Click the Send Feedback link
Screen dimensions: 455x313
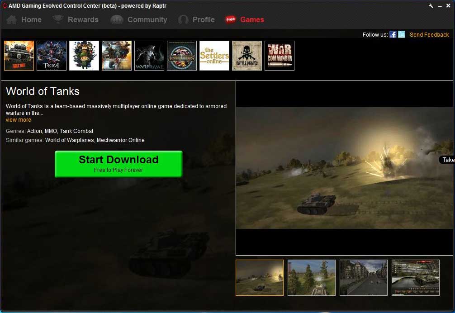click(429, 34)
